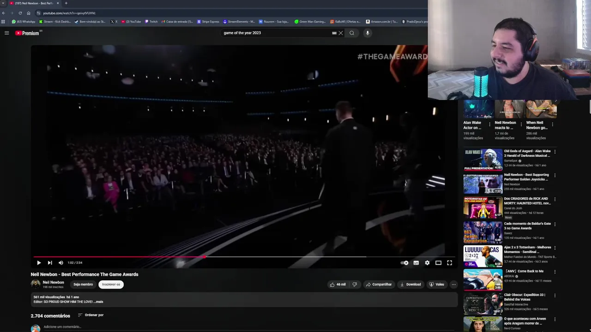Image resolution: width=591 pixels, height=332 pixels.
Task: Open the YouTube hamburger guide menu
Action: click(x=7, y=33)
